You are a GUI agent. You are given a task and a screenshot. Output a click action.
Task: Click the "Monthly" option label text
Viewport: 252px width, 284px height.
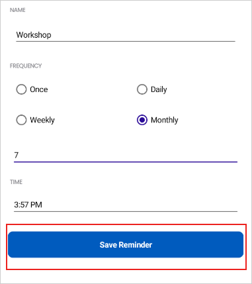click(165, 120)
